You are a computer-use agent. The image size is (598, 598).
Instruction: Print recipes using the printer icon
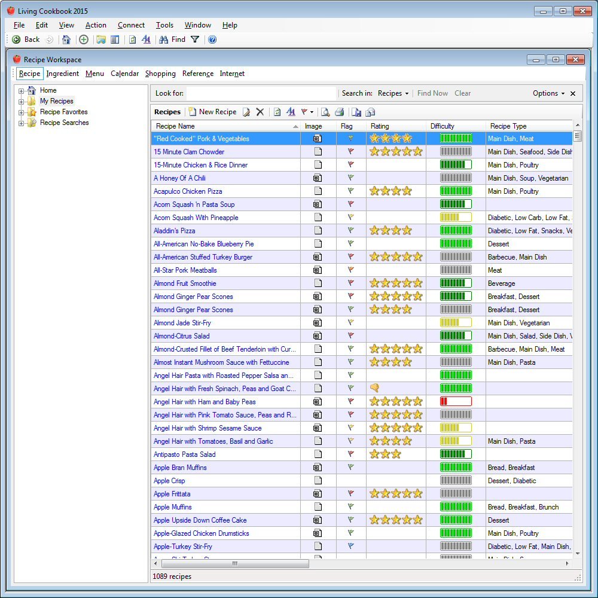tap(340, 112)
